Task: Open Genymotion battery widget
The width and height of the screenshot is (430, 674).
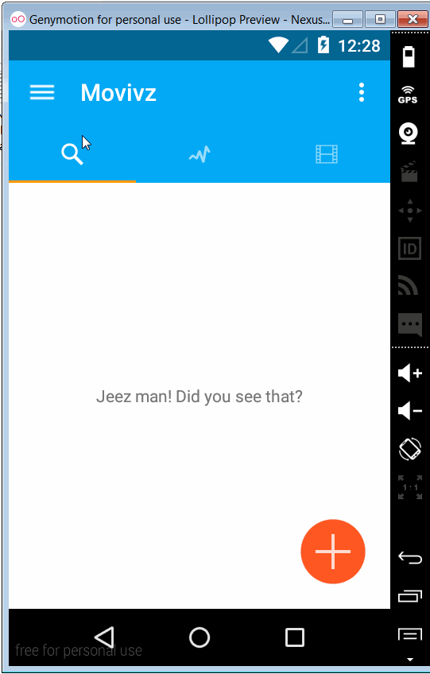Action: (x=409, y=56)
